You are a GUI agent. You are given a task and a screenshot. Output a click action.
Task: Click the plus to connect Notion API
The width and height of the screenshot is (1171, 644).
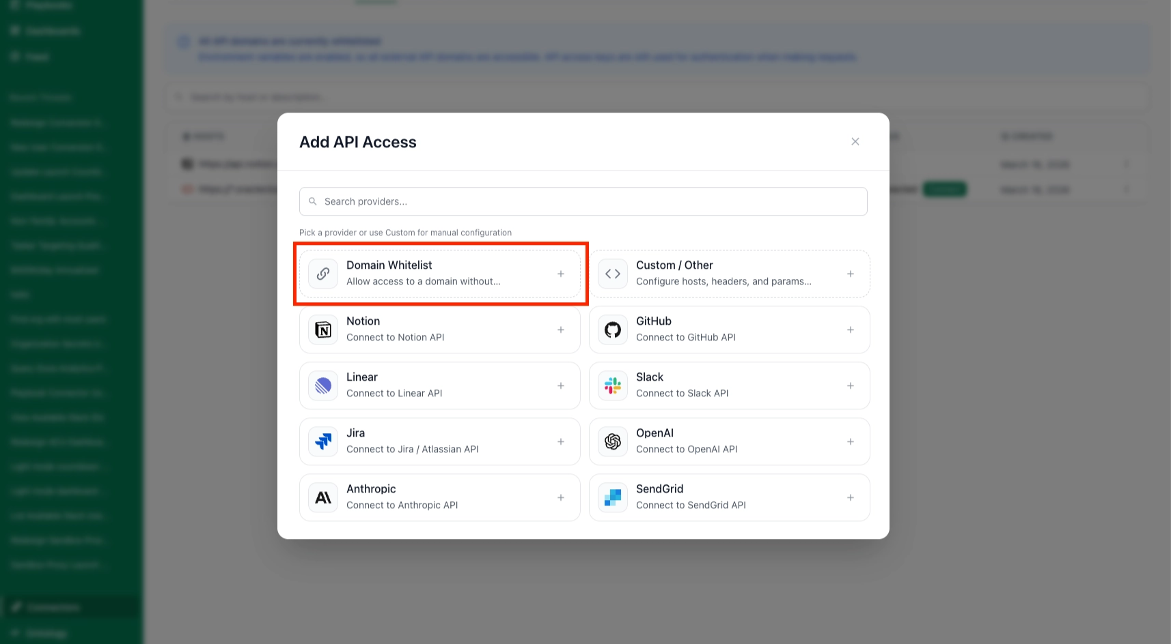tap(561, 330)
